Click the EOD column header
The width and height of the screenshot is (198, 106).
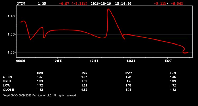pos(84,73)
